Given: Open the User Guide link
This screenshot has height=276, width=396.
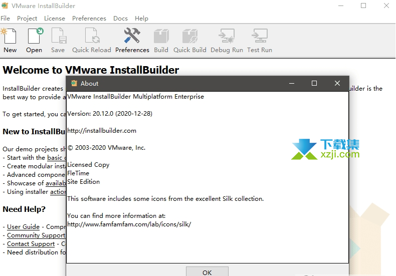Looking at the screenshot, I should [x=23, y=227].
